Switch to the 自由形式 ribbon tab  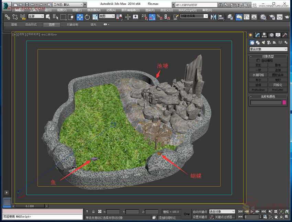pyautogui.click(x=31, y=25)
